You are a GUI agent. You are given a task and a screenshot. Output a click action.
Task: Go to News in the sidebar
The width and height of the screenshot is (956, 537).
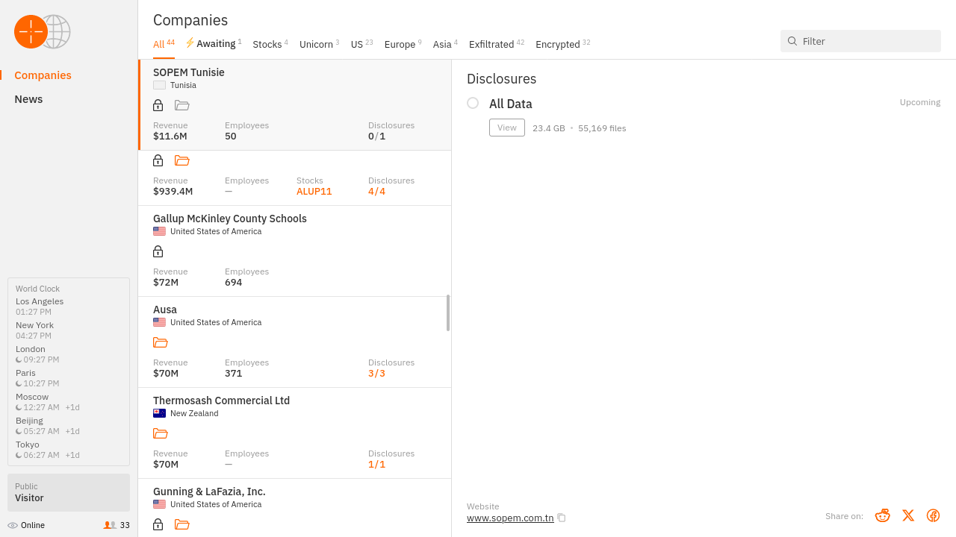tap(28, 99)
